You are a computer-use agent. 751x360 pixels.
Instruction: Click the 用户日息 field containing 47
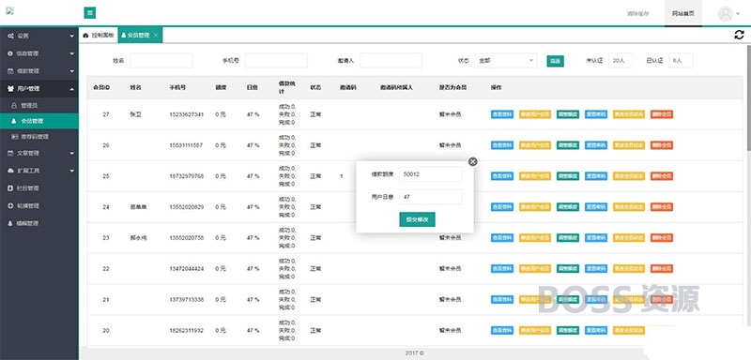[x=431, y=197]
